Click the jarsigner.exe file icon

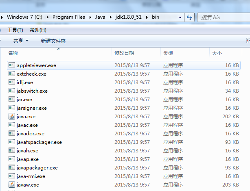12,108
